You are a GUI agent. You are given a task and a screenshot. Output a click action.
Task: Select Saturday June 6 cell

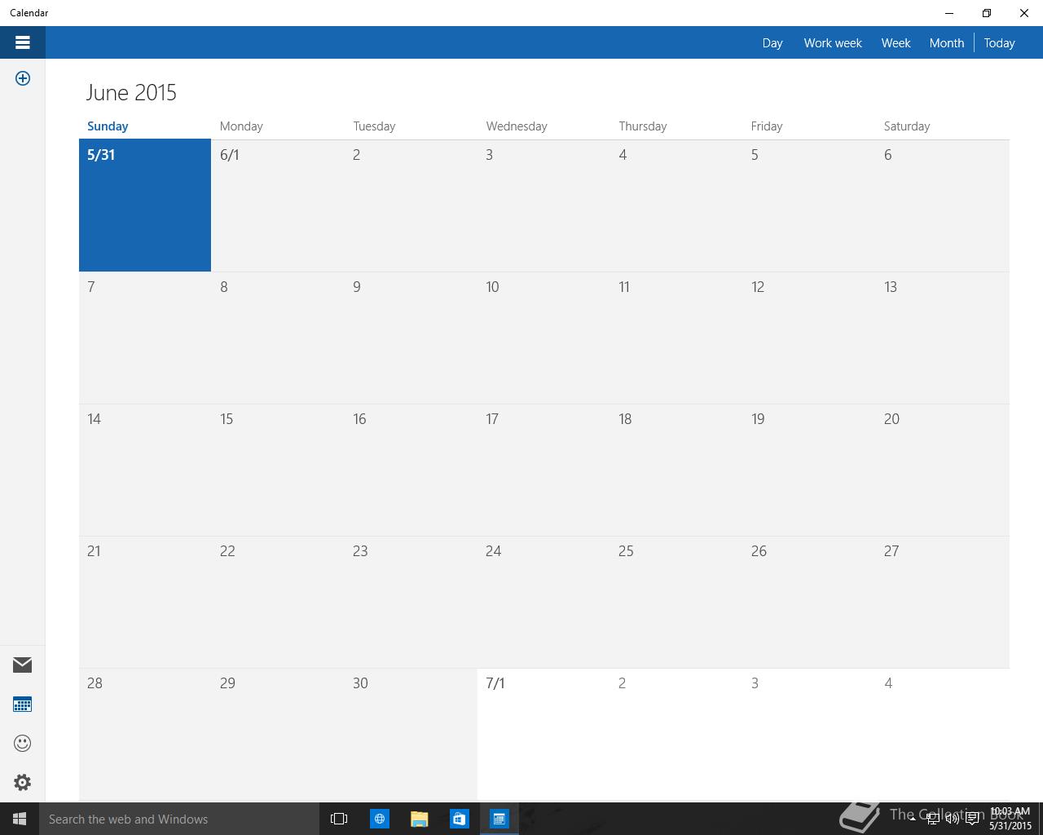[x=943, y=205]
